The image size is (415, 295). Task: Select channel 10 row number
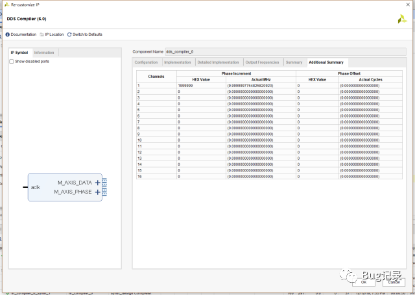(x=156, y=140)
